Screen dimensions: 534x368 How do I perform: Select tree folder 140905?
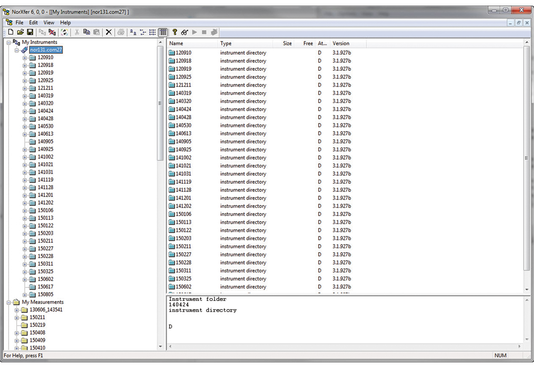(x=46, y=141)
